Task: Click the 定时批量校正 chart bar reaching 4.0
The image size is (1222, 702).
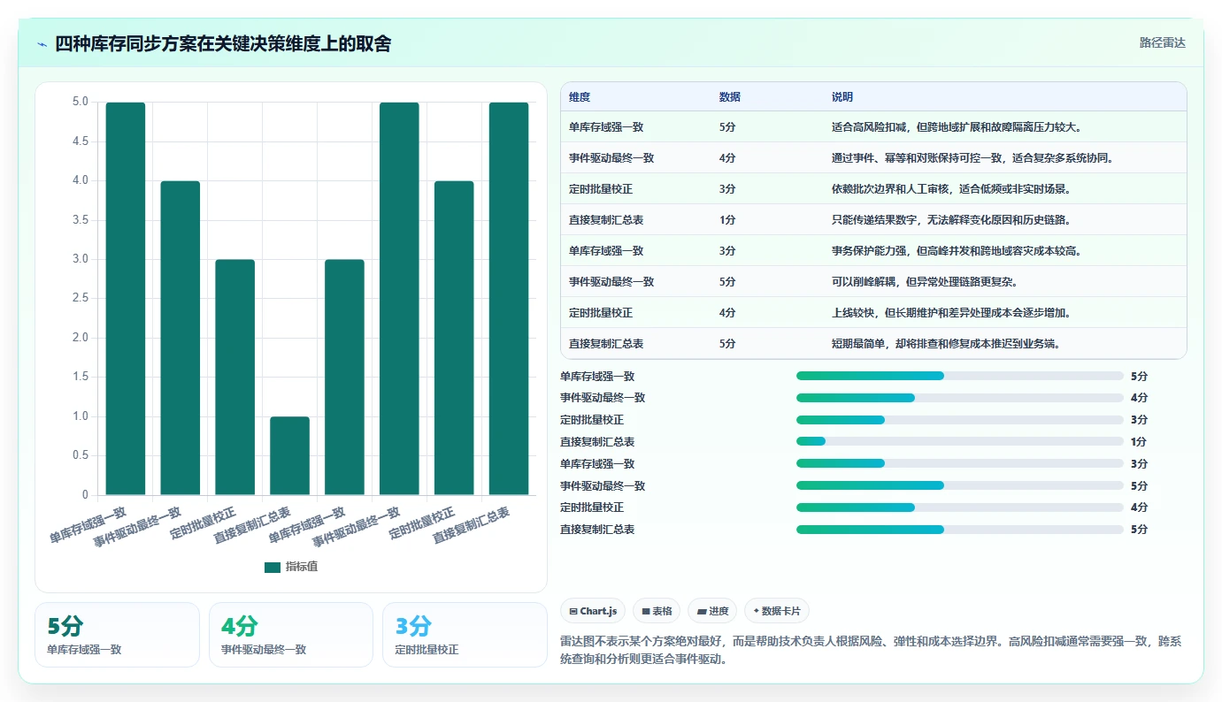Action: click(x=454, y=338)
